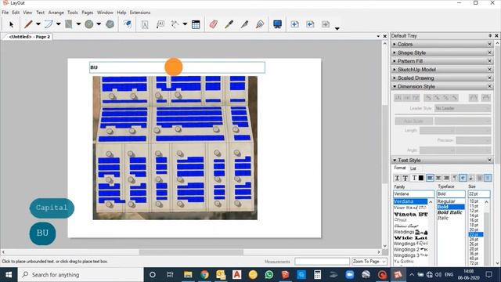Pick the Arc tool
The width and height of the screenshot is (501, 282).
click(x=49, y=24)
